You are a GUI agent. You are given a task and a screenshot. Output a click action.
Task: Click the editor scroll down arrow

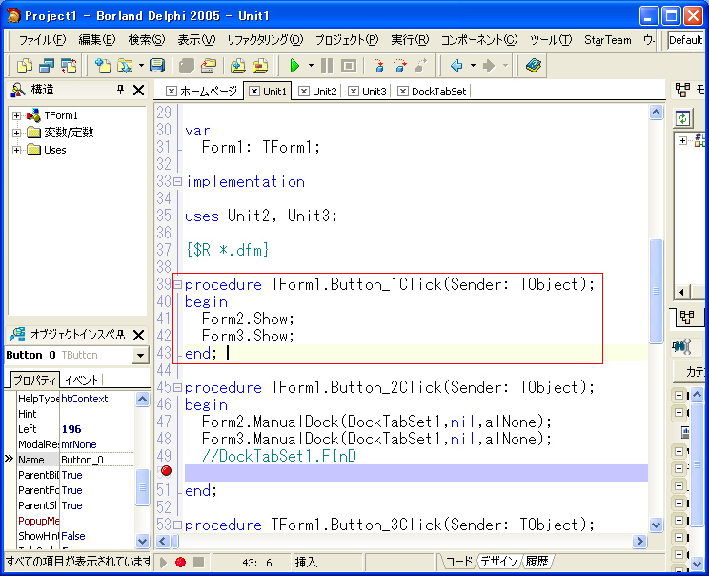click(x=656, y=525)
